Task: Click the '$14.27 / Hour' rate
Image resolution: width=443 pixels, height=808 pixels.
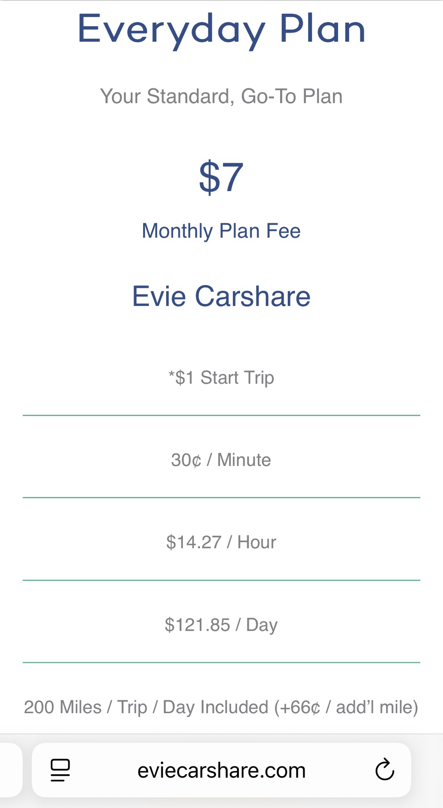Action: [221, 542]
